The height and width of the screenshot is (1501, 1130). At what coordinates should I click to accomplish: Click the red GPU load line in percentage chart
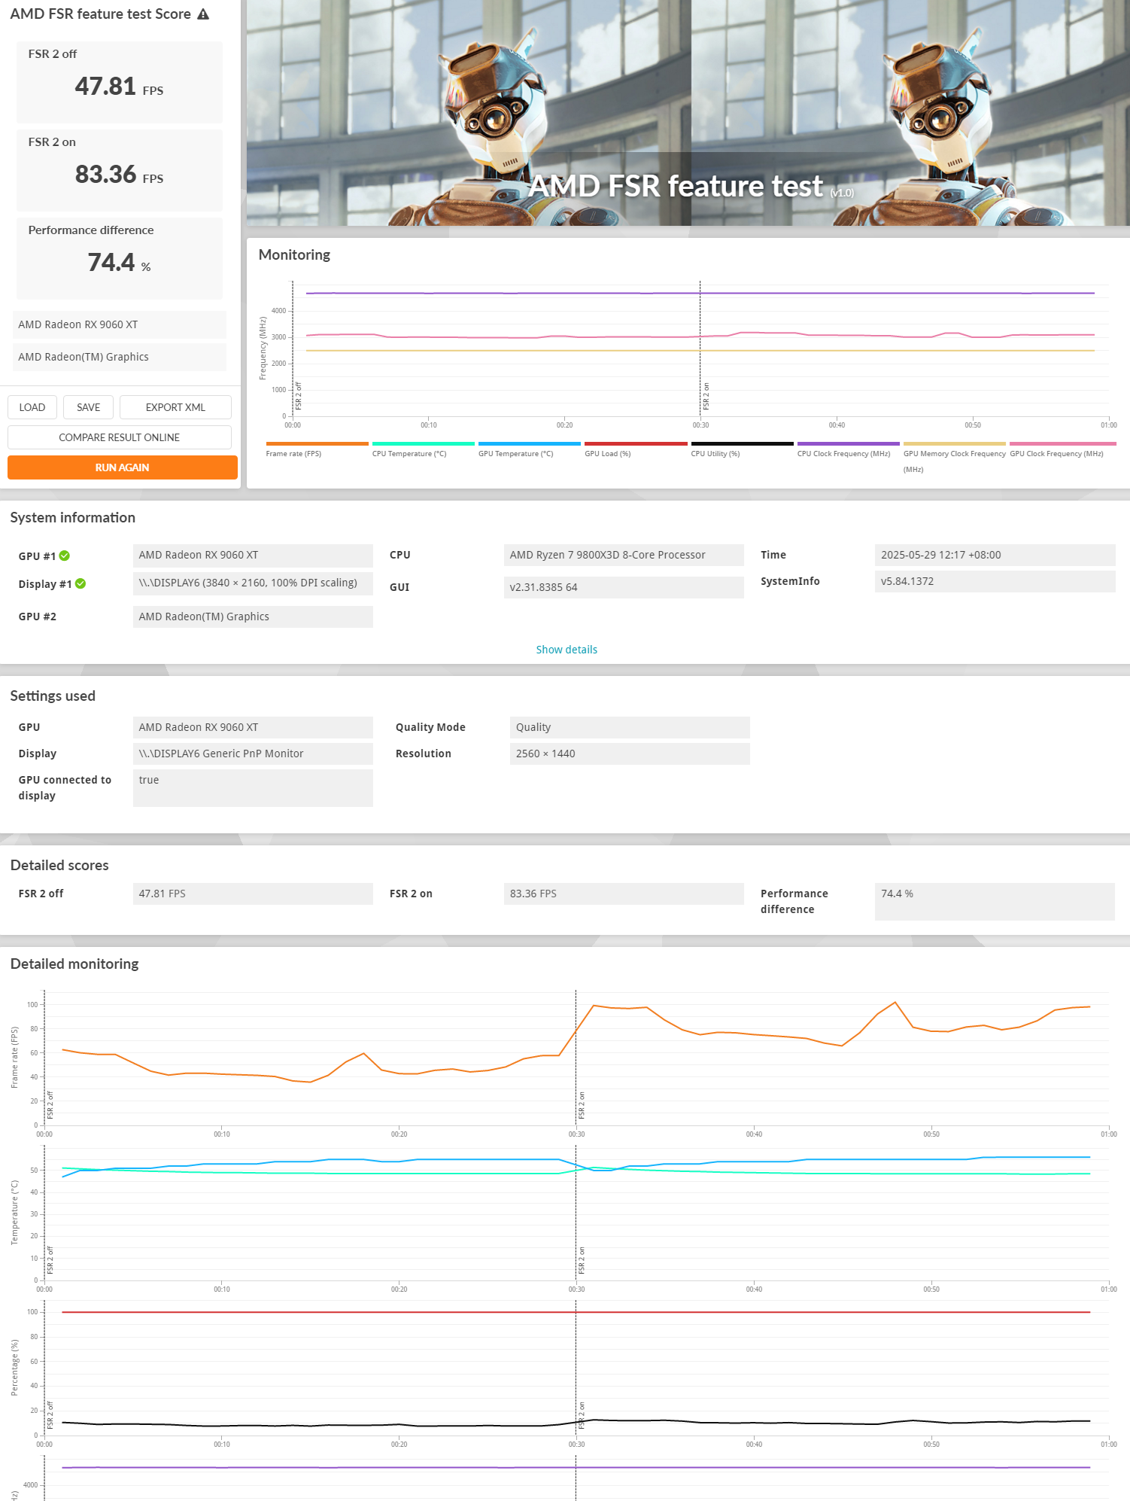576,1312
